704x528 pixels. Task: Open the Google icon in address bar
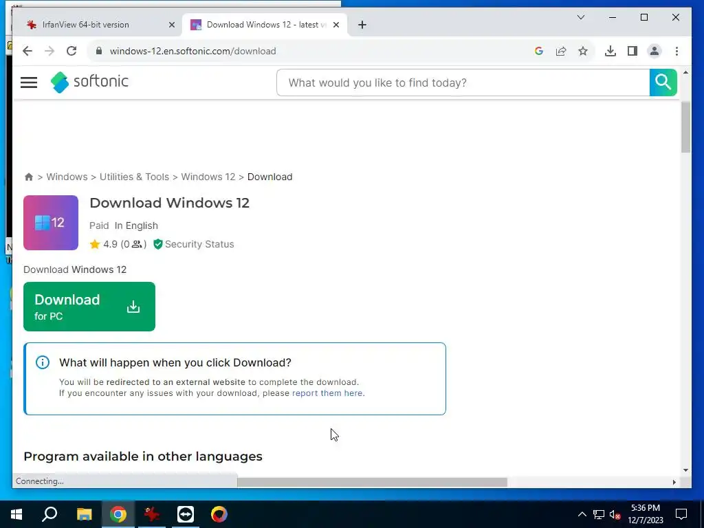pos(539,51)
